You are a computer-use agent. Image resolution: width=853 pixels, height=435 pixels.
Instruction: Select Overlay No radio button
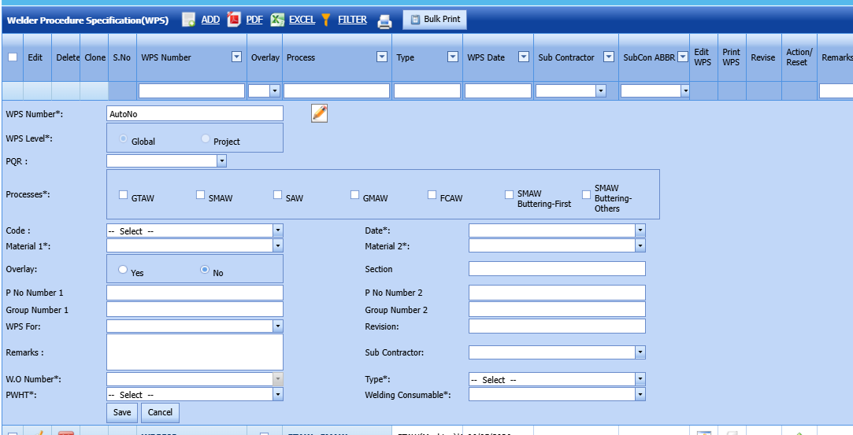tap(205, 269)
